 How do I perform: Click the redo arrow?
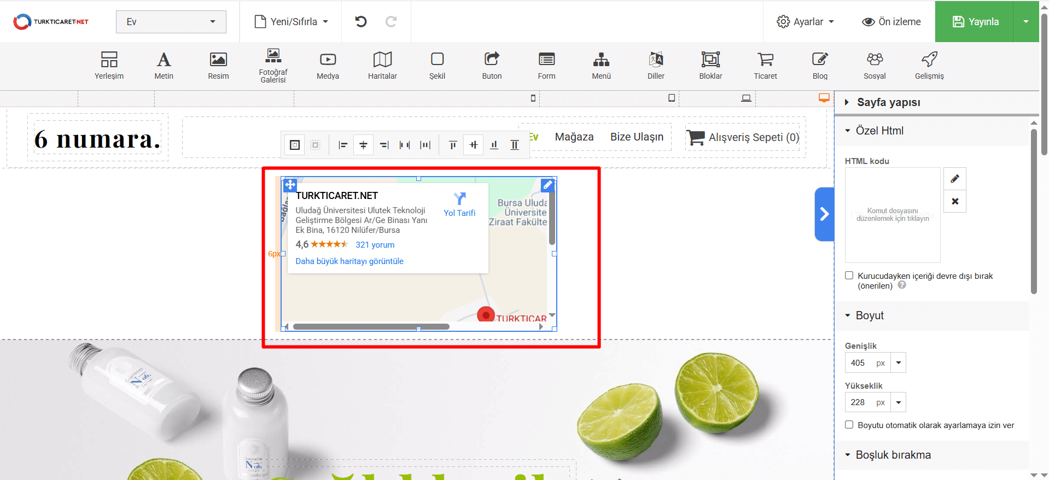(391, 21)
